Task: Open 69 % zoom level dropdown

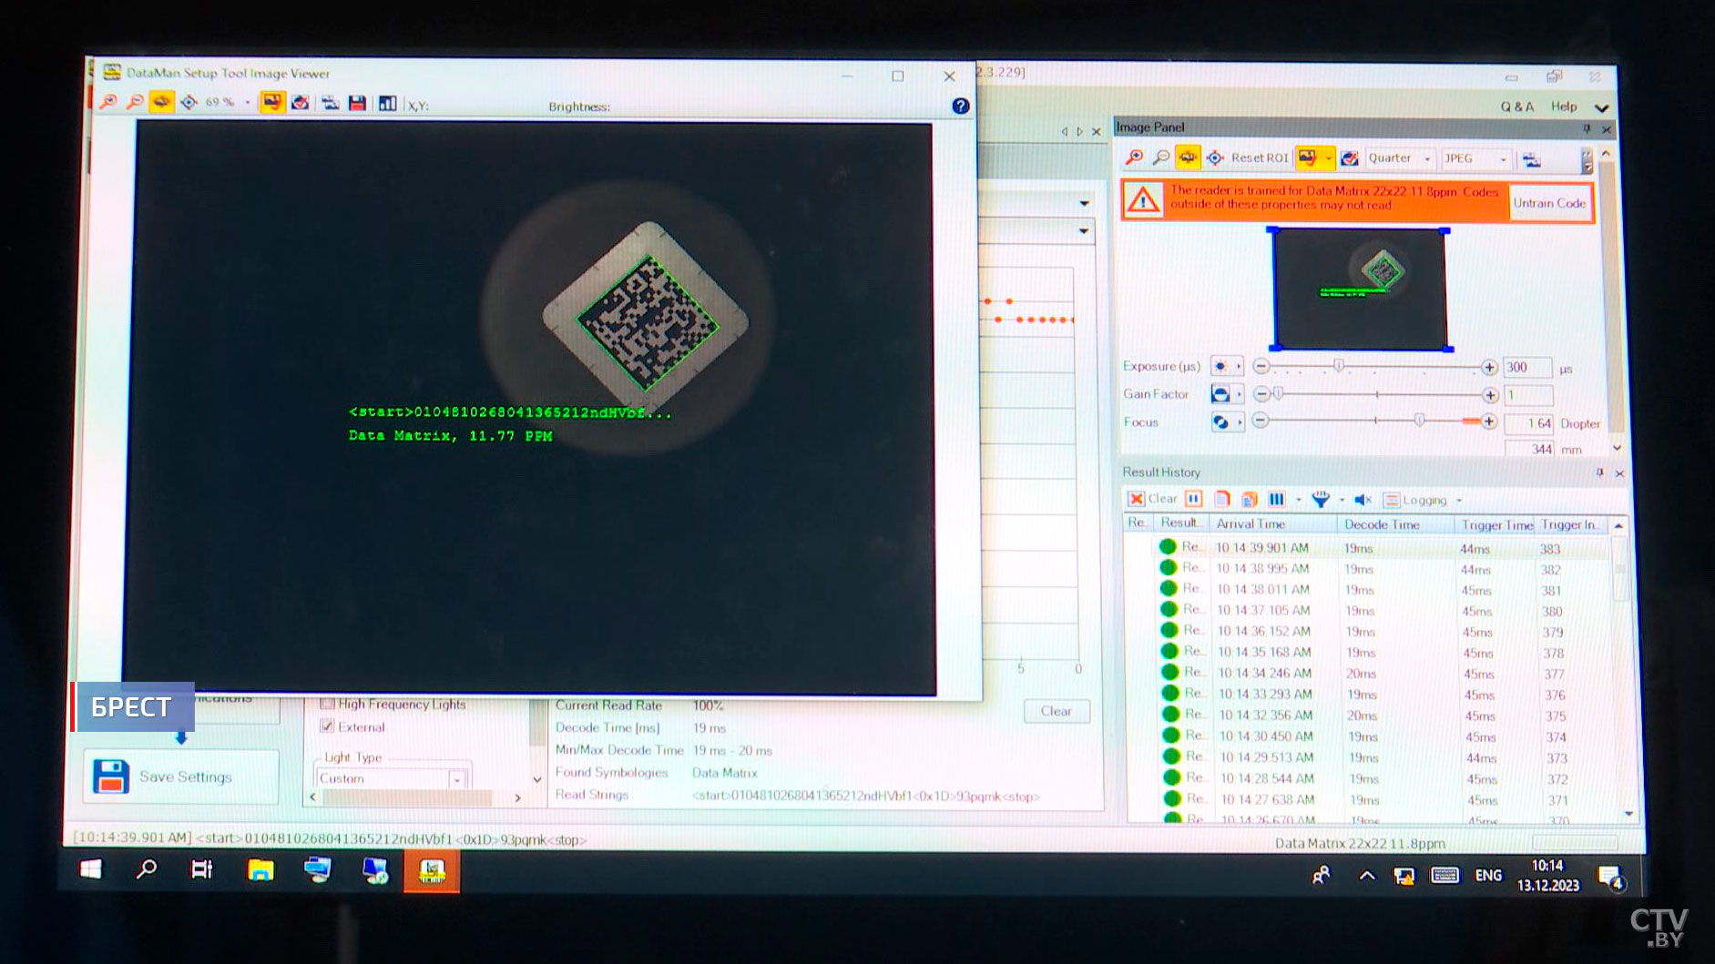Action: tap(248, 103)
